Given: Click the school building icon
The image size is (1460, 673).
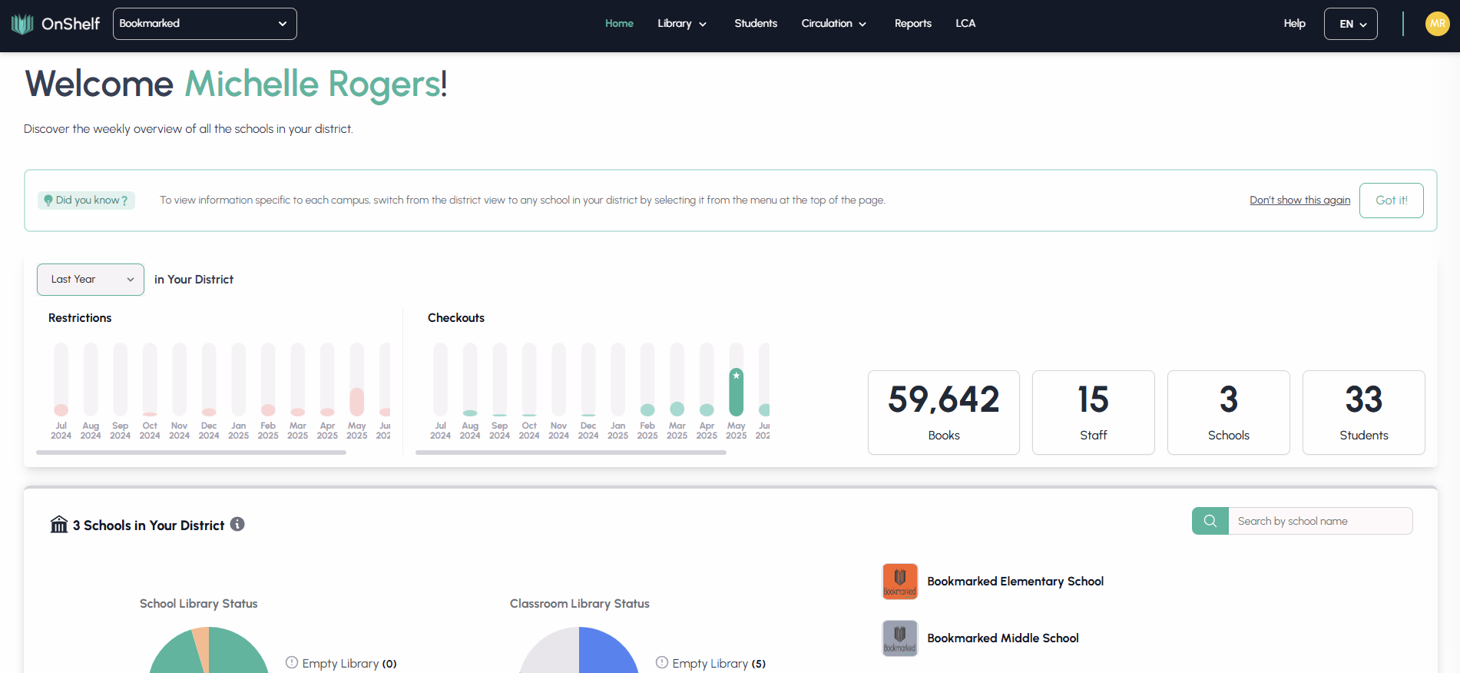Looking at the screenshot, I should tap(59, 525).
